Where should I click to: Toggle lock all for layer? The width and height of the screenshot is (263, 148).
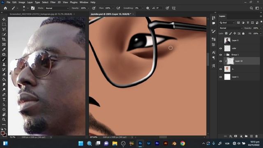pos(243,33)
